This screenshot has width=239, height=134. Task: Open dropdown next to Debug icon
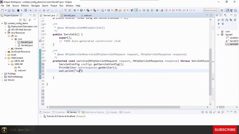[x=78, y=10]
